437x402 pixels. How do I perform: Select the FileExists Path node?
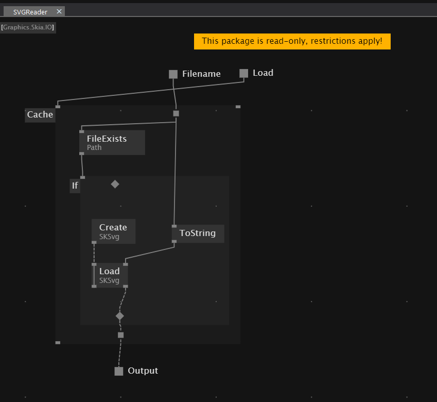[x=112, y=143]
